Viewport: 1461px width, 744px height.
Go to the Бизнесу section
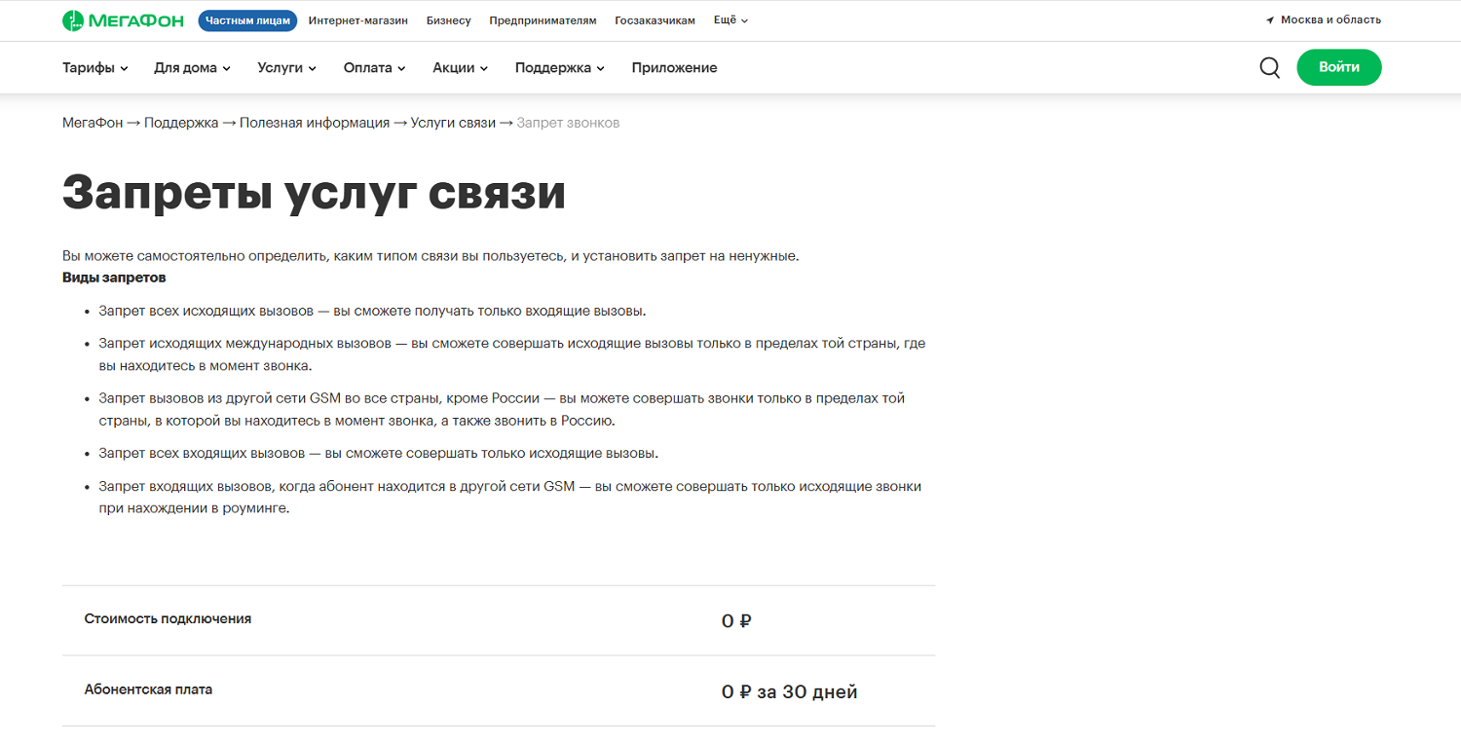pyautogui.click(x=449, y=20)
